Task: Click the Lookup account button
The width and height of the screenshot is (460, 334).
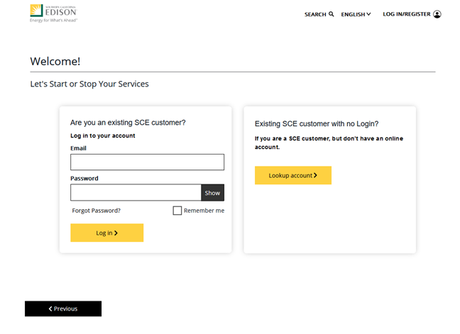Action: (x=293, y=175)
